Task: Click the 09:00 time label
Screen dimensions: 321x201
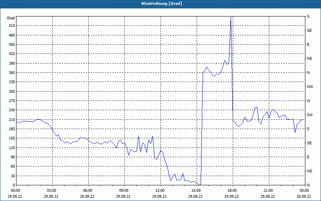Action: [x=124, y=191]
